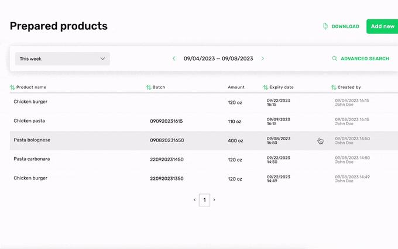Open the Chicken burger row with batch 220920231350
398x249 pixels.
click(x=204, y=179)
